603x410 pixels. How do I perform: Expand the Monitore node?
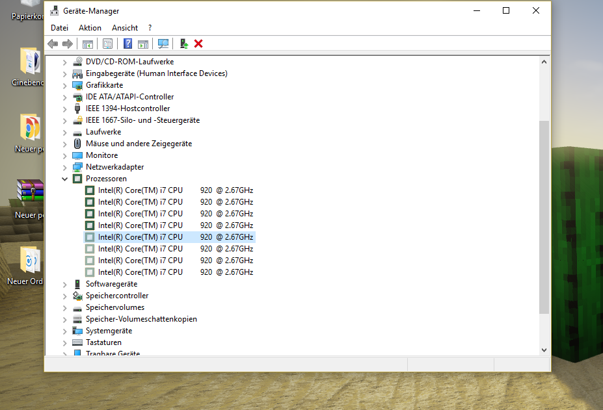(x=65, y=156)
